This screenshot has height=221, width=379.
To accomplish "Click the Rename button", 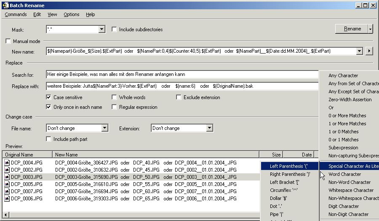I will [x=352, y=29].
